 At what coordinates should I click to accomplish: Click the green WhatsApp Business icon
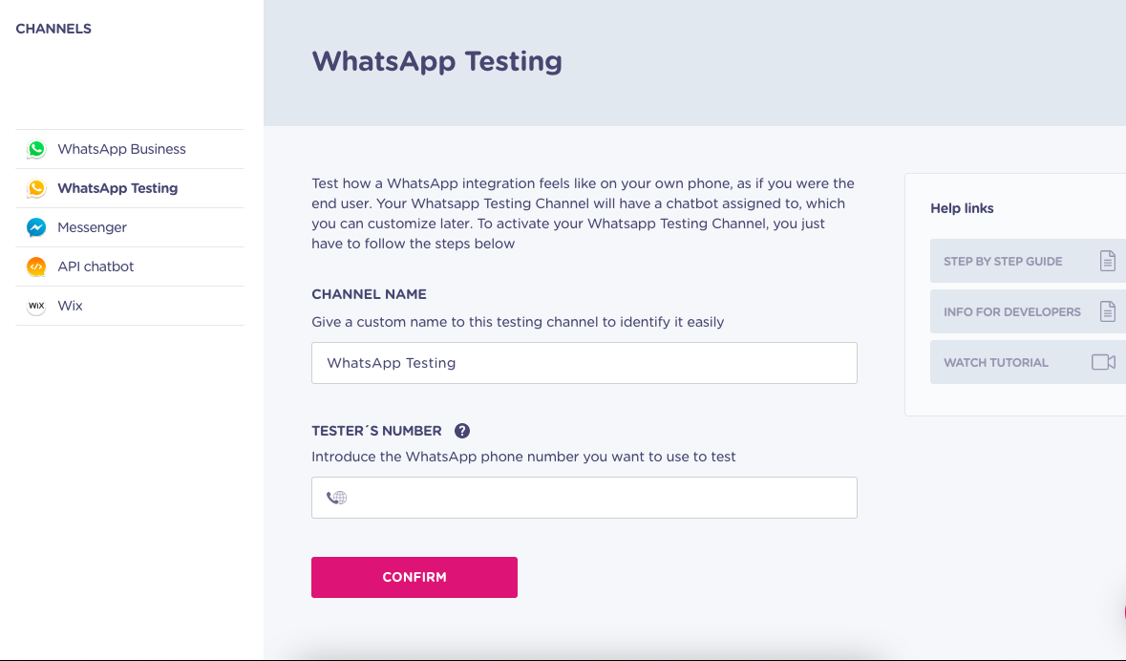point(36,149)
